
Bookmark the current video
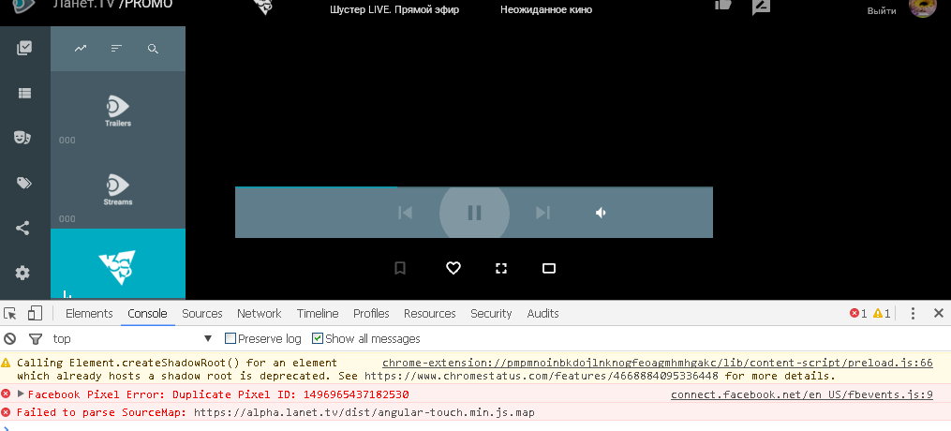pyautogui.click(x=400, y=269)
